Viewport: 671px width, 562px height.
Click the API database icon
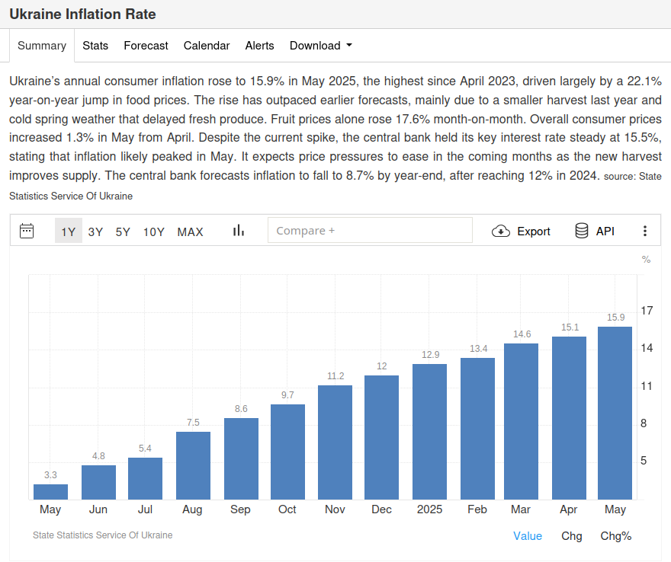click(x=582, y=231)
